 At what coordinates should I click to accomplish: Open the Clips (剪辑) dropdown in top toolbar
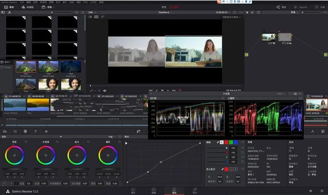48,7
